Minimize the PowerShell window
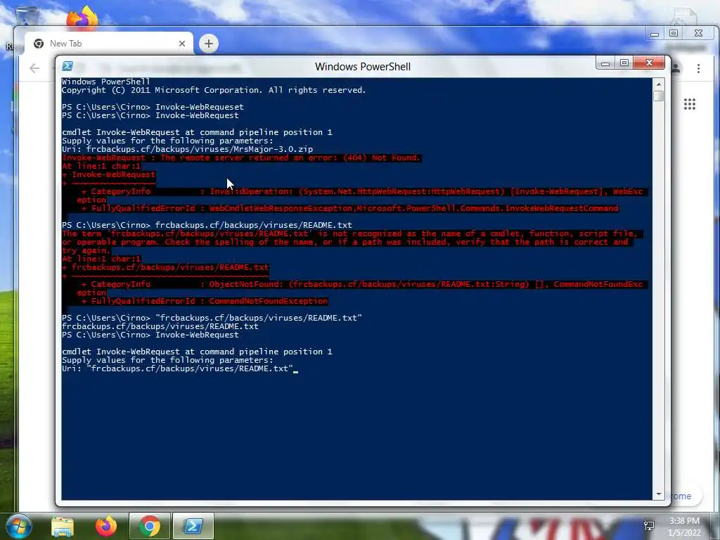 605,63
